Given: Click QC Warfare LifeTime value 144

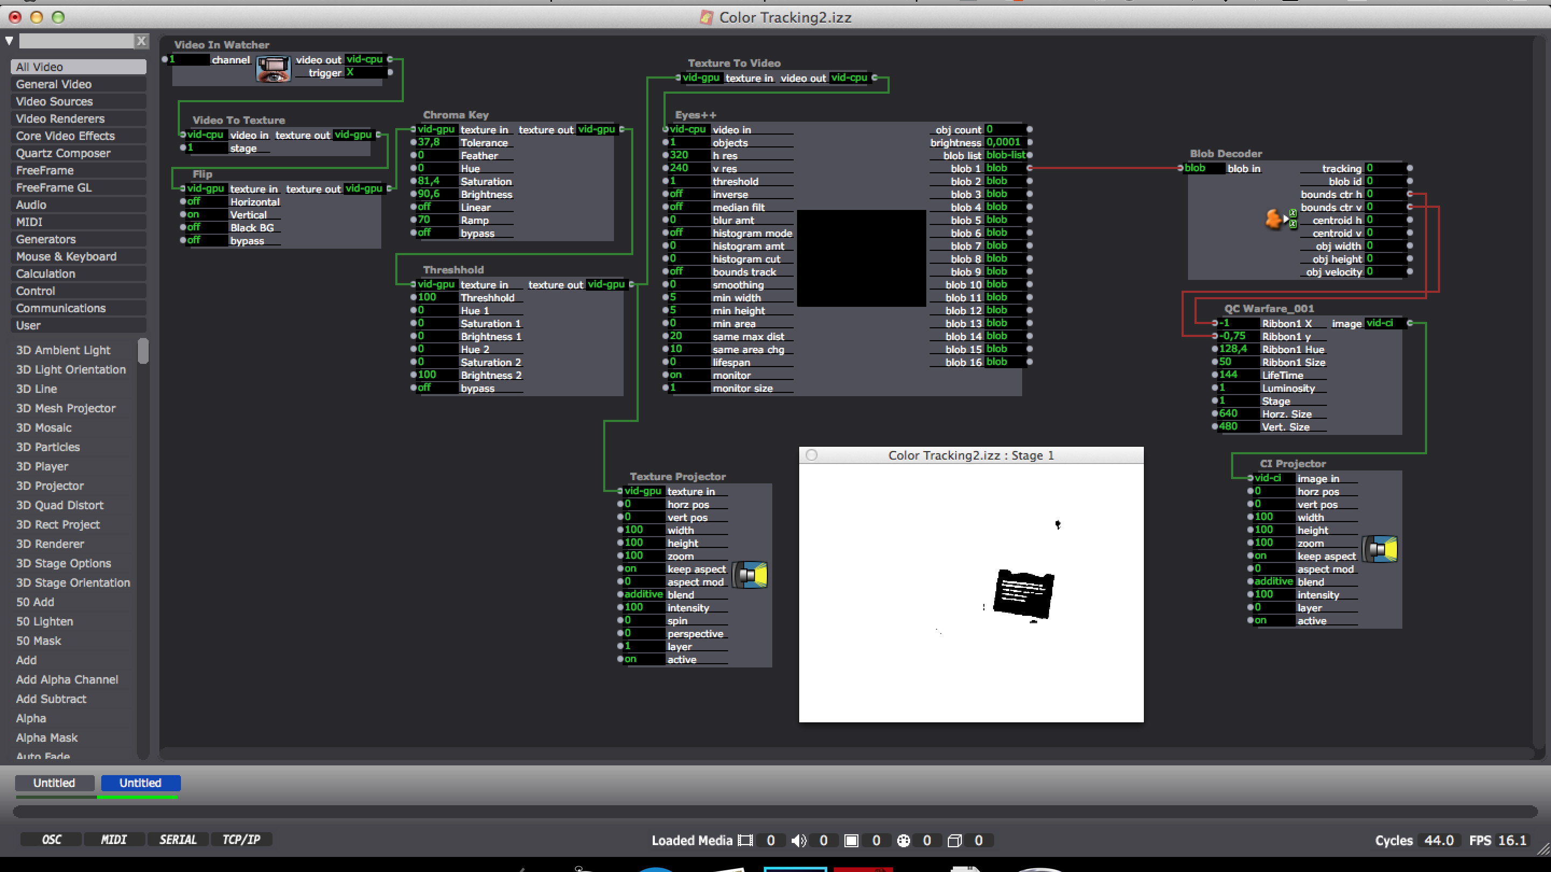Looking at the screenshot, I should pos(1239,374).
